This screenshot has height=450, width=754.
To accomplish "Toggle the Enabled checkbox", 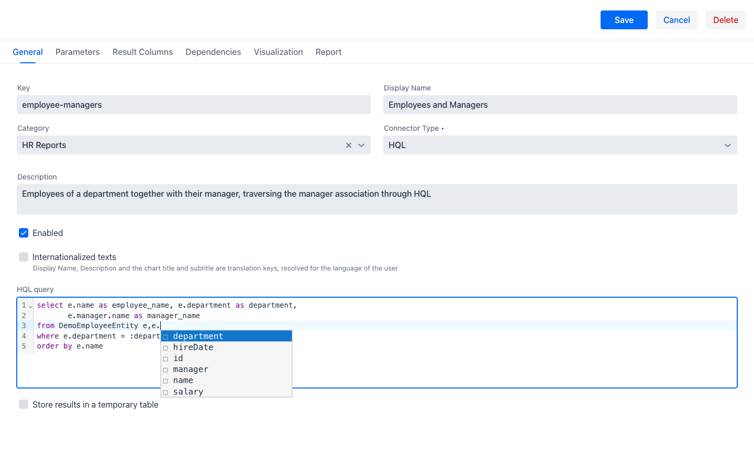I will 24,233.
